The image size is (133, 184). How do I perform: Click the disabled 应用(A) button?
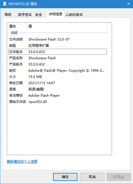119,177
